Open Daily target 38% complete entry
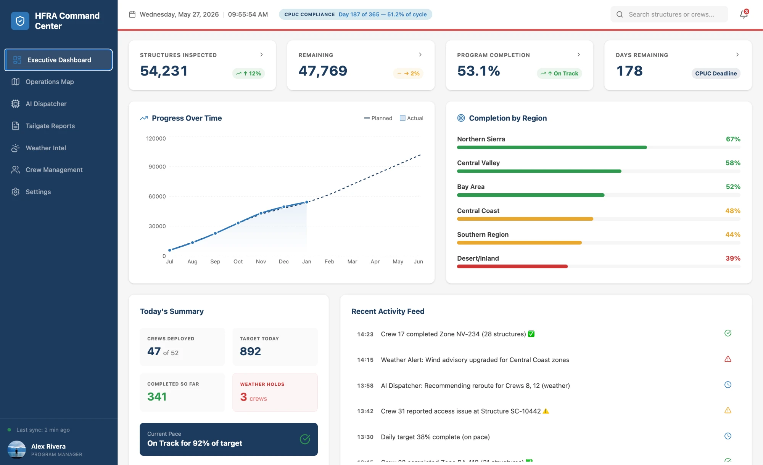Image resolution: width=763 pixels, height=465 pixels. coord(546,437)
